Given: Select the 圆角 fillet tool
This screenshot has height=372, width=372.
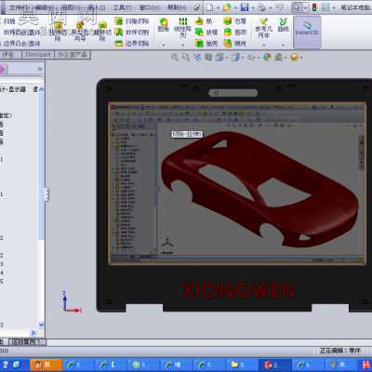Looking at the screenshot, I should pos(164,25).
